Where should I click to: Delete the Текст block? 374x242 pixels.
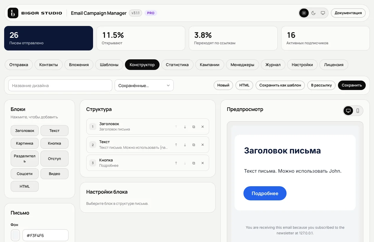tap(203, 145)
